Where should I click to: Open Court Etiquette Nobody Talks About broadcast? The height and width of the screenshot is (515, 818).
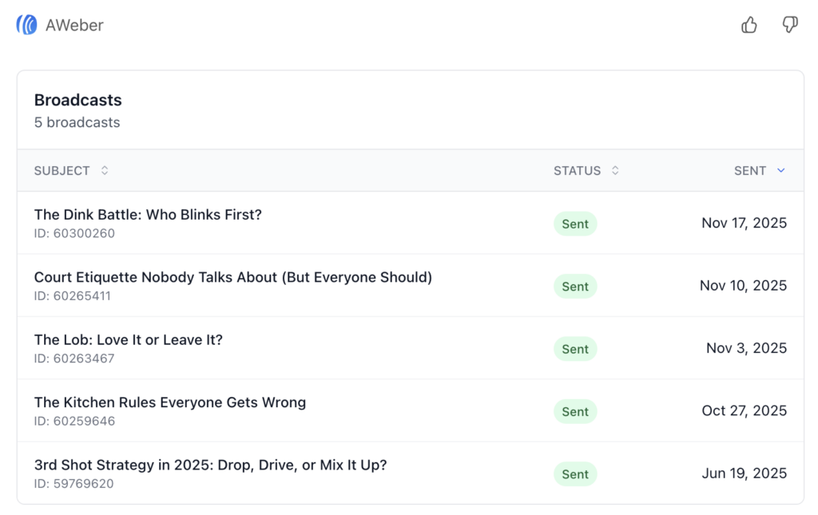pos(233,277)
